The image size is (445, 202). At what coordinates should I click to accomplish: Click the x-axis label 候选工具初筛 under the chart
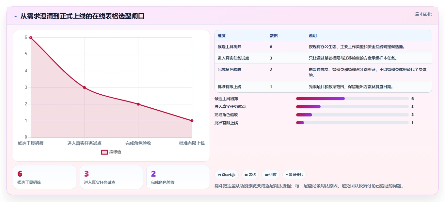coord(31,143)
